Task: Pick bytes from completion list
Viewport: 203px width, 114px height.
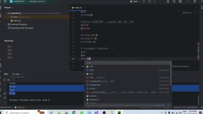Action: tap(128, 89)
